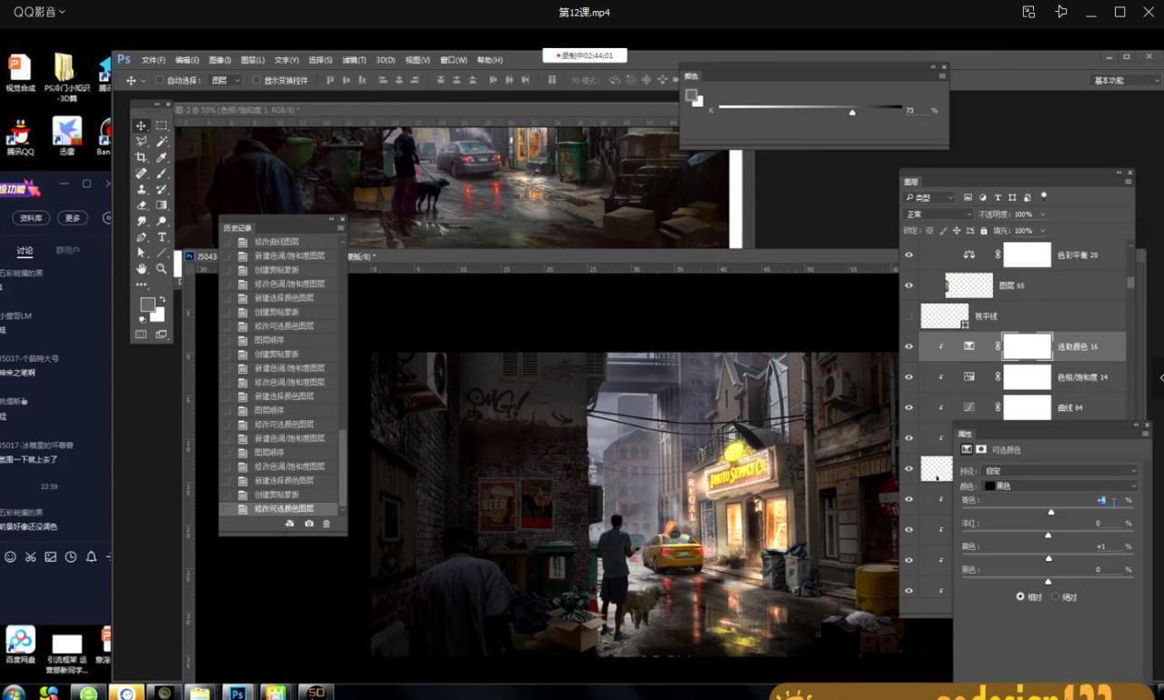Select the Magic Wand tool
Viewport: 1164px width, 700px height.
(162, 142)
